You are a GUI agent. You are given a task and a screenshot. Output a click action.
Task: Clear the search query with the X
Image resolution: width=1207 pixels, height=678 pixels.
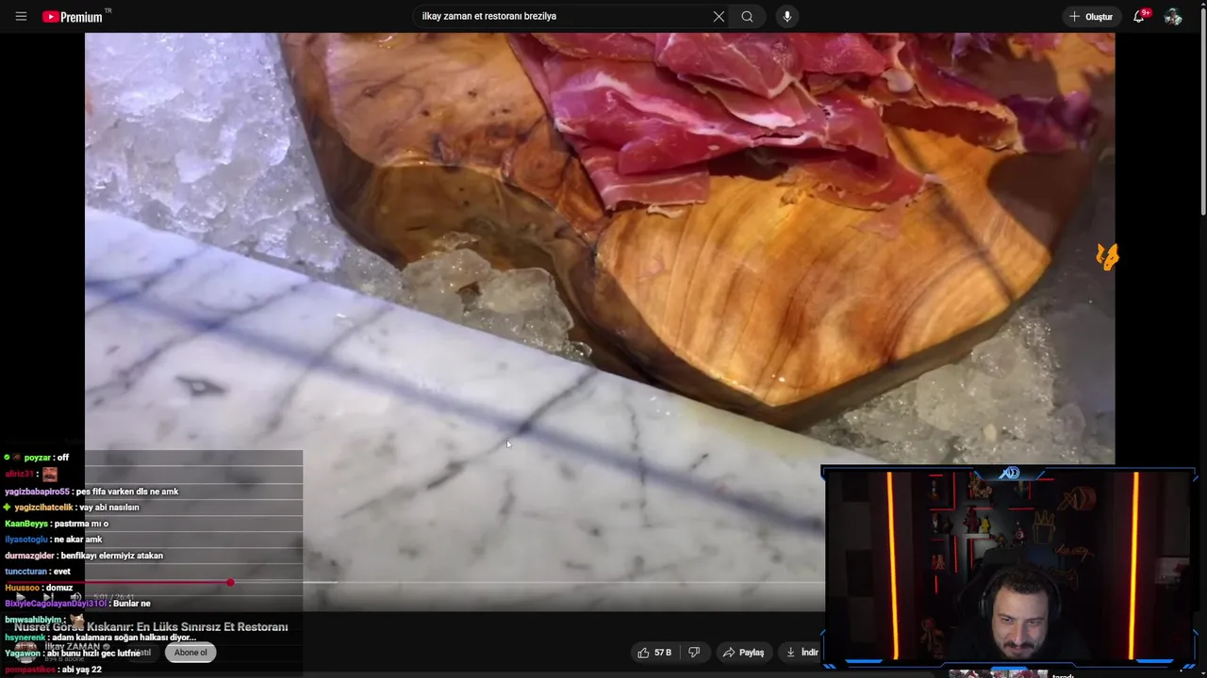pyautogui.click(x=719, y=16)
